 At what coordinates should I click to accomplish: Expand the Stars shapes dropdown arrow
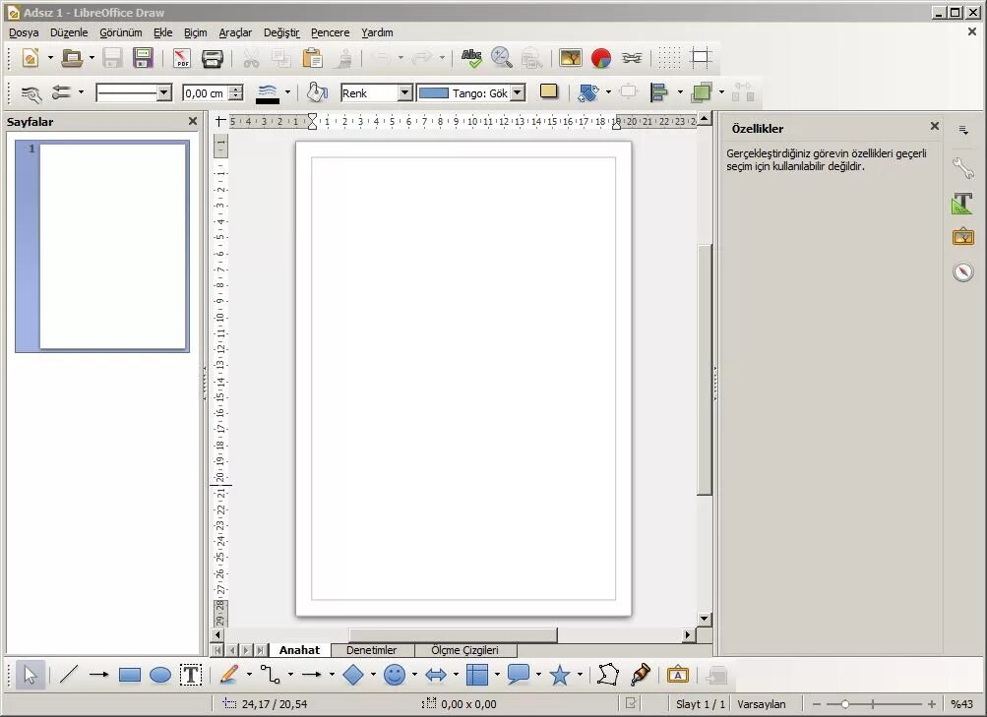coord(580,675)
